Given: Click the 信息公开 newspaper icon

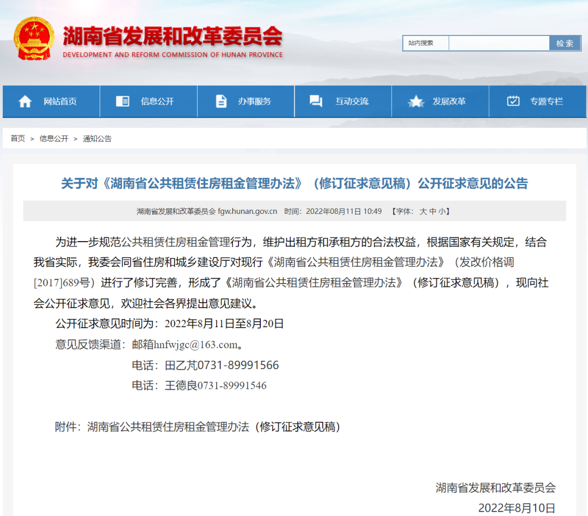Looking at the screenshot, I should 122,101.
